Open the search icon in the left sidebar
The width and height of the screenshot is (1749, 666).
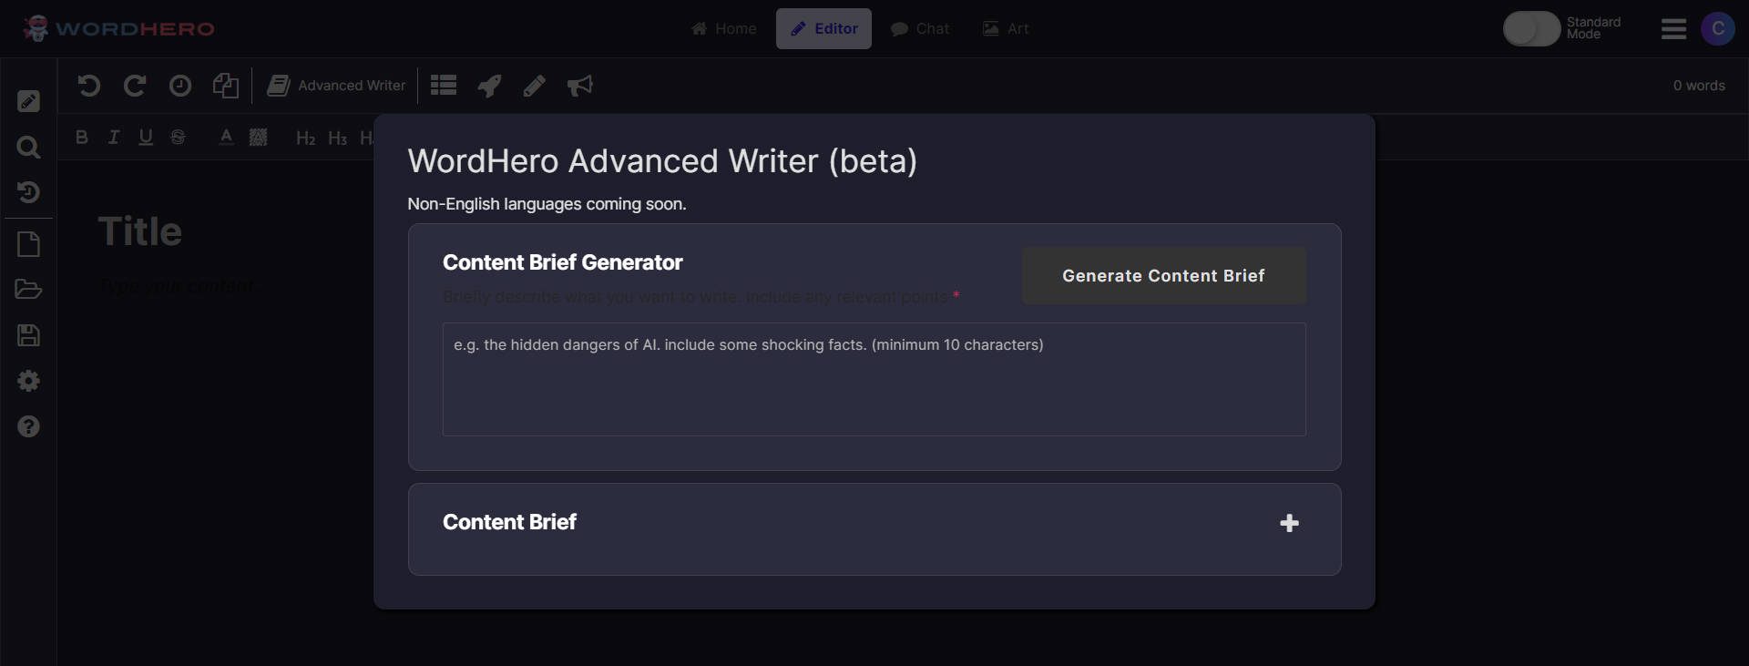28,147
